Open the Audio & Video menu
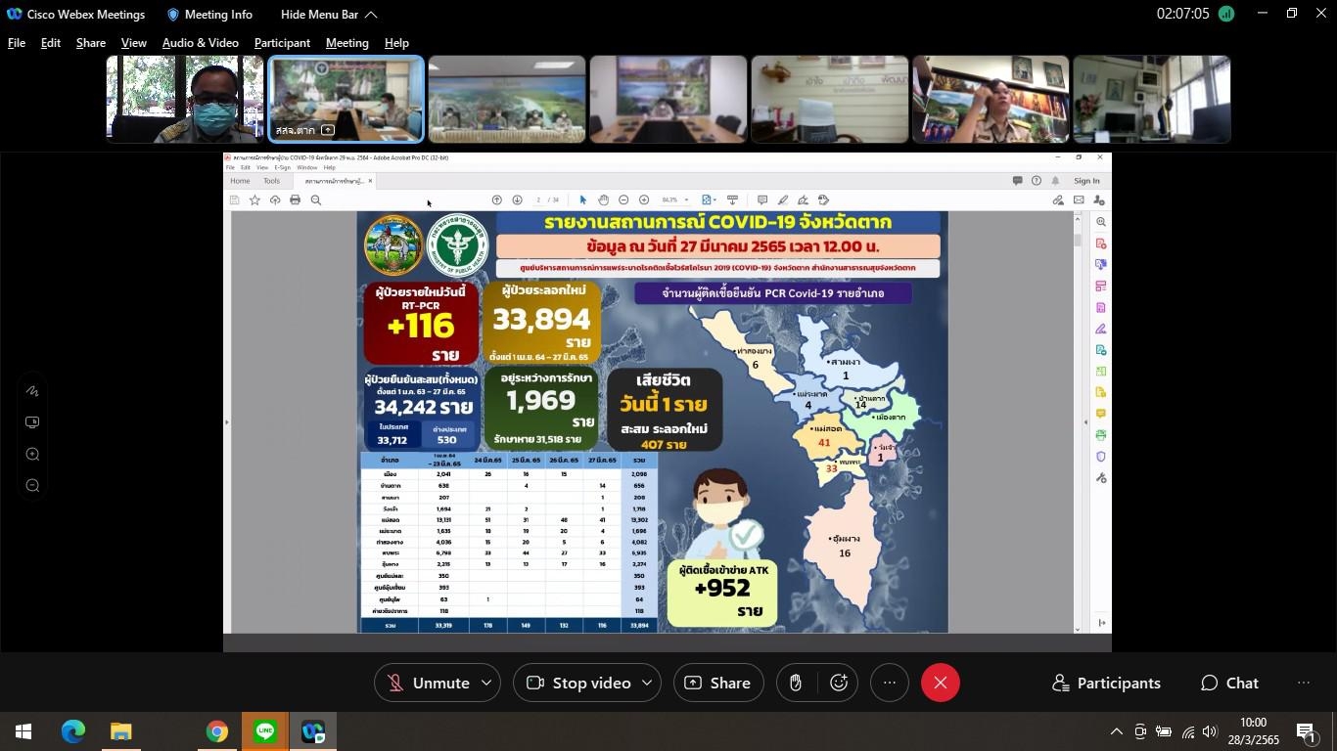The width and height of the screenshot is (1337, 751). [201, 43]
